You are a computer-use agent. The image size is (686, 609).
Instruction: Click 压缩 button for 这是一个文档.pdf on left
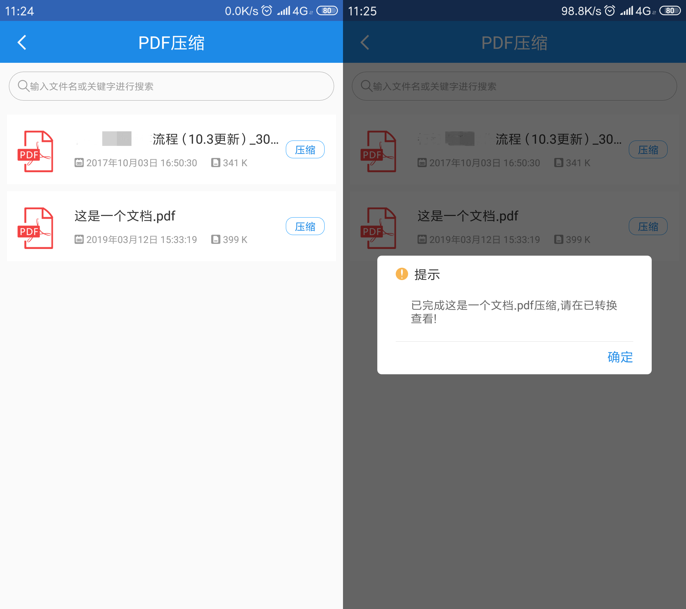(305, 226)
